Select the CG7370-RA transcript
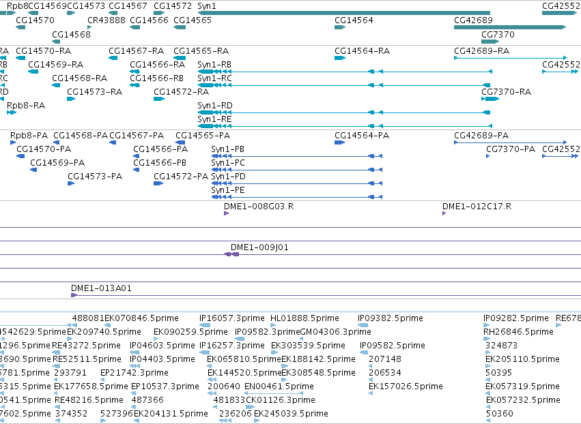Screen dimensions: 581x424 490,99
